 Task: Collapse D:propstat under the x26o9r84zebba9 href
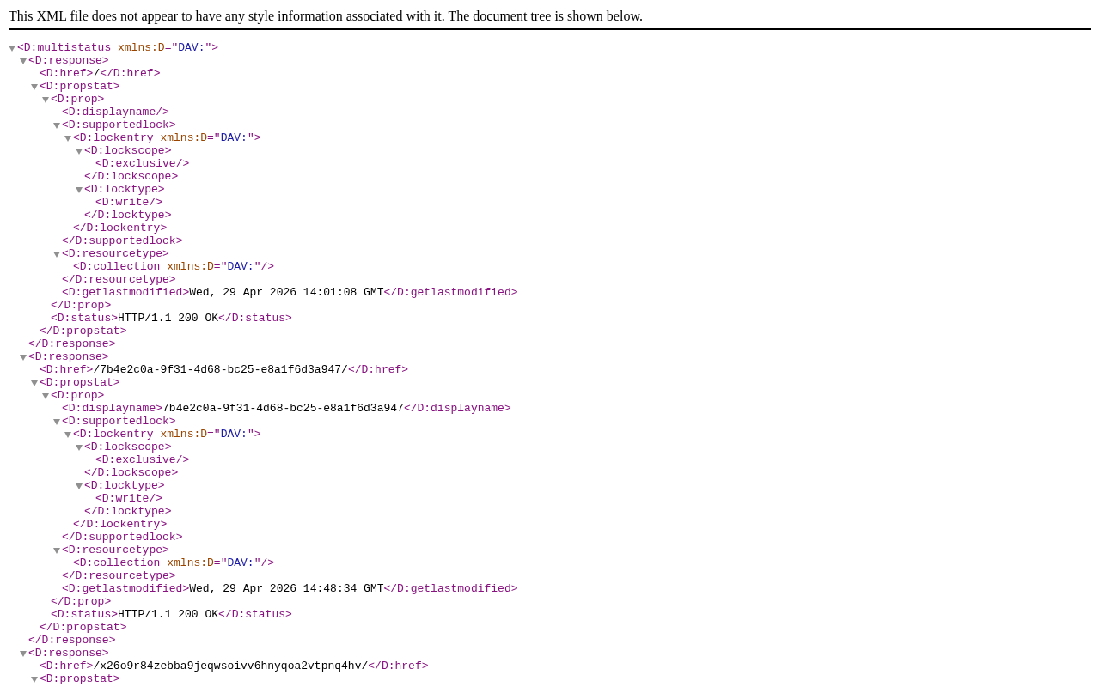point(34,679)
